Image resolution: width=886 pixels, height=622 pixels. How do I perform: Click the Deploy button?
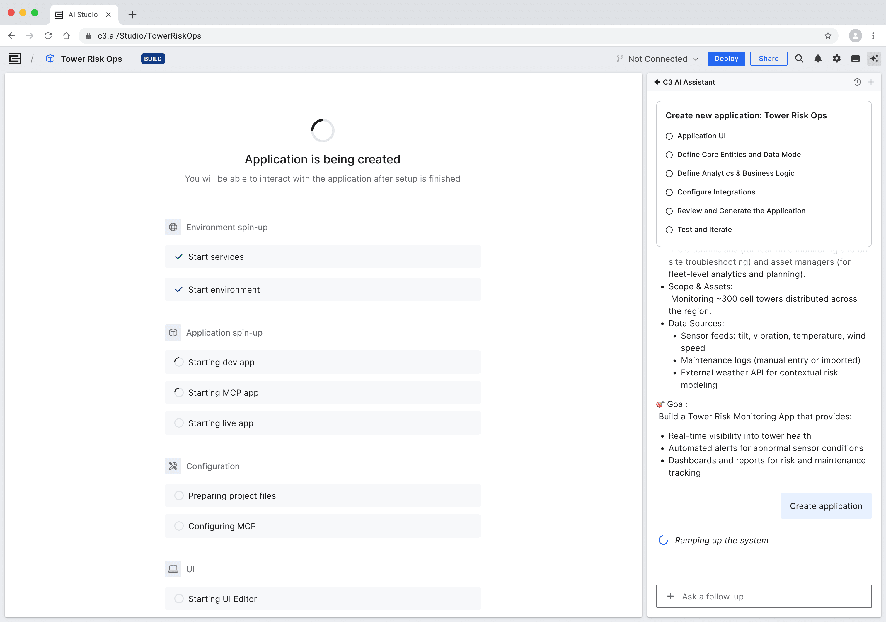click(x=726, y=59)
